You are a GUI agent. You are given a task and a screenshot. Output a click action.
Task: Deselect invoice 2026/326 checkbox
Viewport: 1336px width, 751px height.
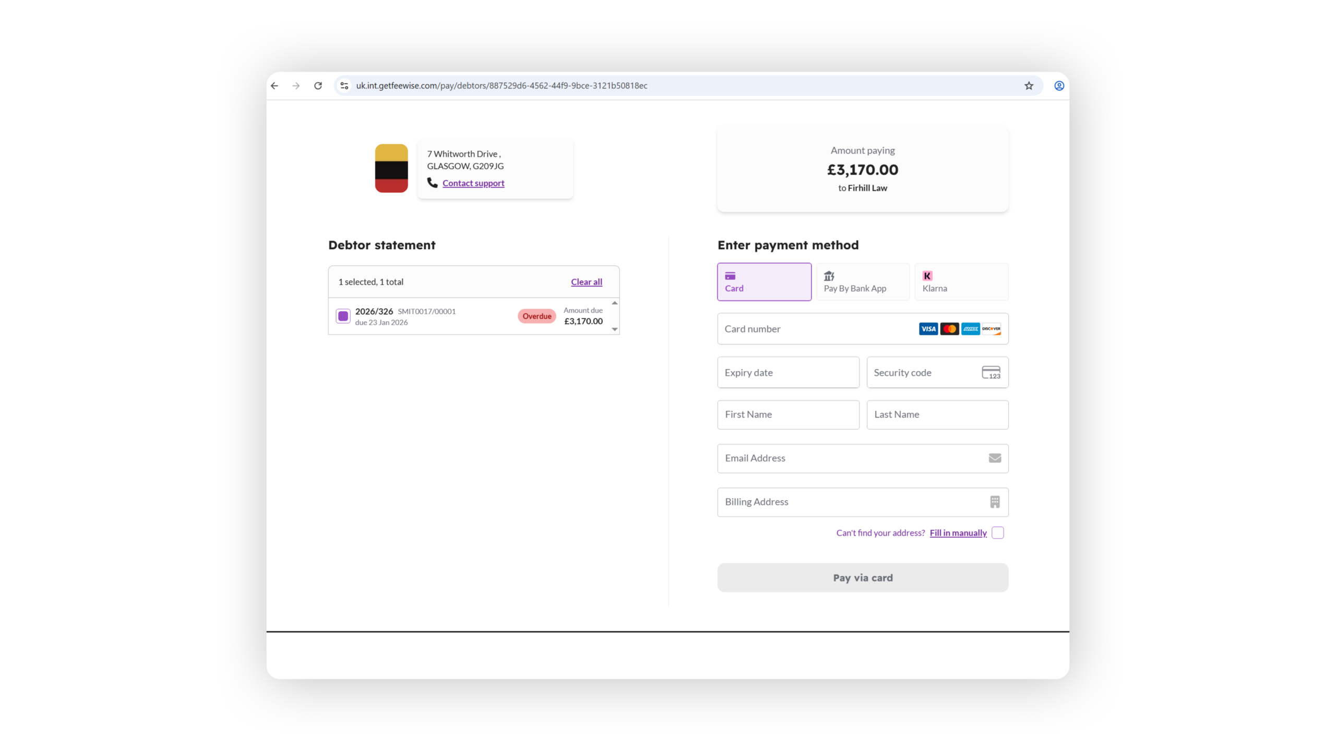tap(343, 316)
